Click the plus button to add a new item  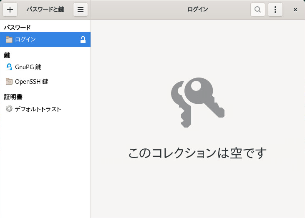pos(10,10)
